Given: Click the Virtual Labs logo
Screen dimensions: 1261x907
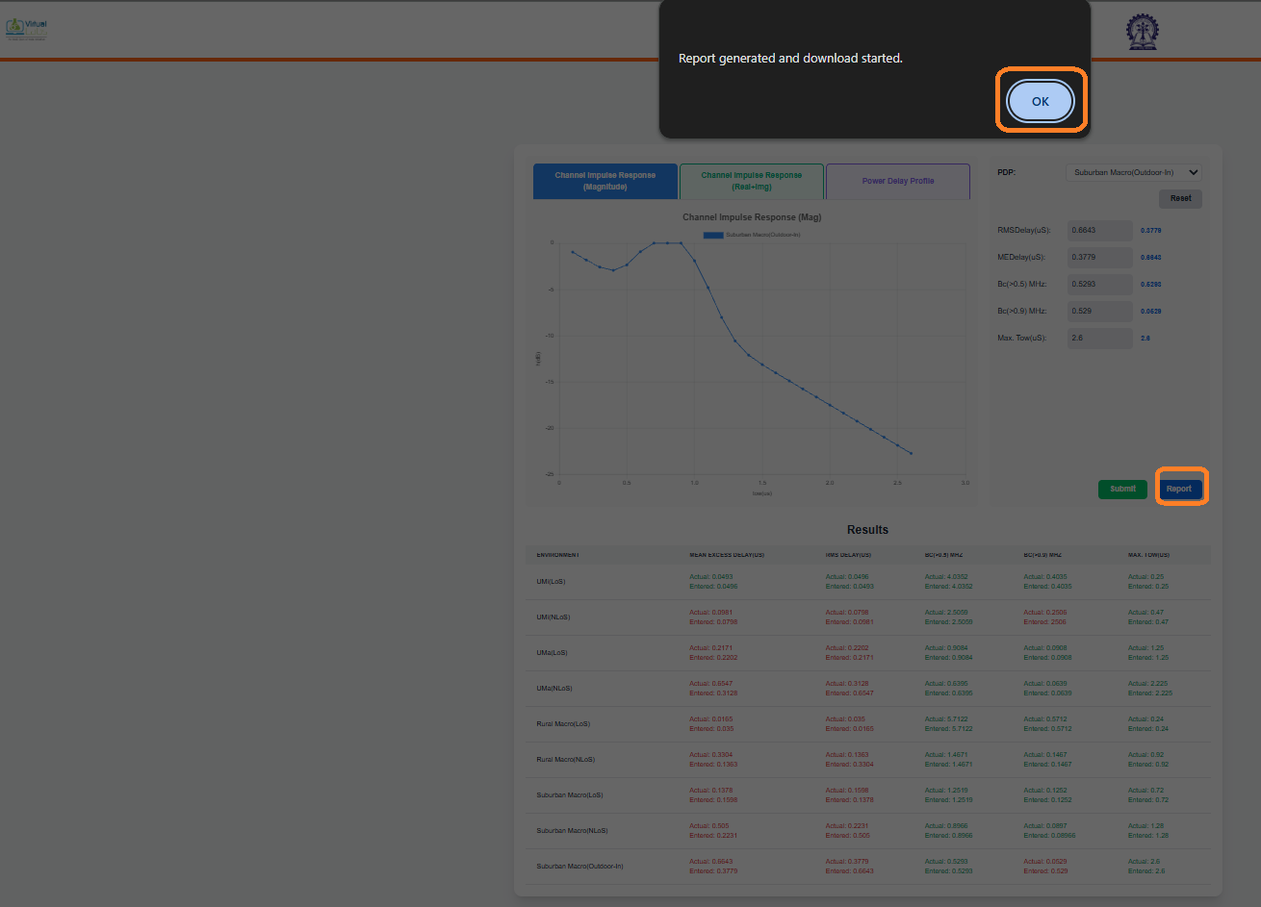Looking at the screenshot, I should pos(26,28).
